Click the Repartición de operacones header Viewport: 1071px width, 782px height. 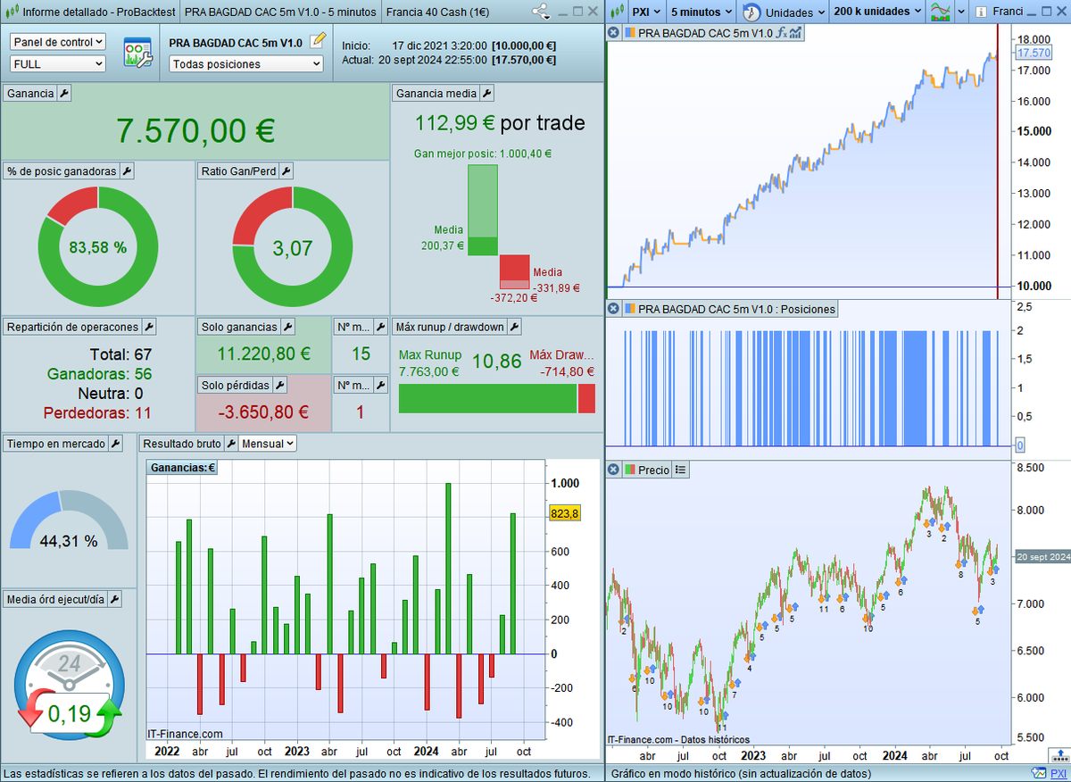[72, 327]
